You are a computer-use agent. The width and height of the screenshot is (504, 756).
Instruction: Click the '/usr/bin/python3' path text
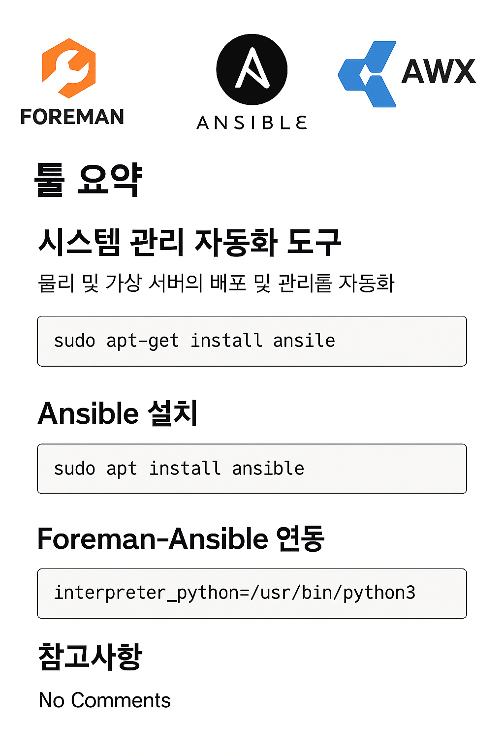[333, 593]
